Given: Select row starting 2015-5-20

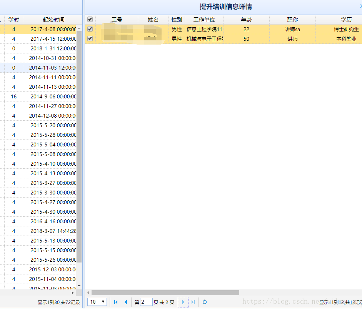Looking at the screenshot, I should coord(38,125).
